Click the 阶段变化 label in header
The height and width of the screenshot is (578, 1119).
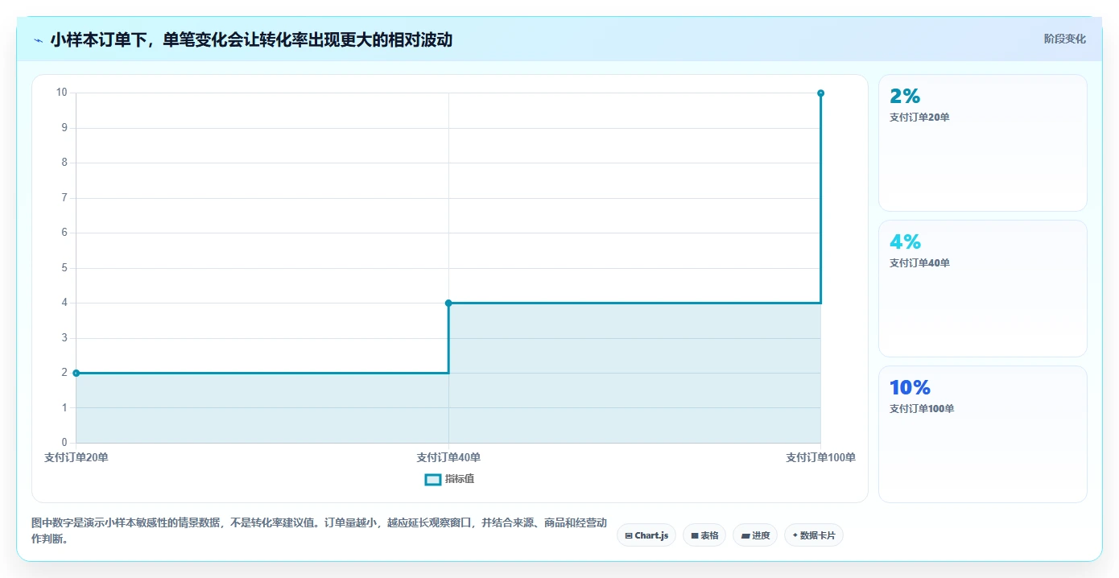click(1064, 39)
